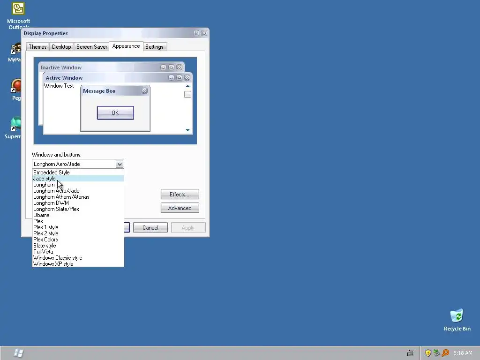Switch to the Themes tab
This screenshot has width=480, height=360.
tap(37, 47)
